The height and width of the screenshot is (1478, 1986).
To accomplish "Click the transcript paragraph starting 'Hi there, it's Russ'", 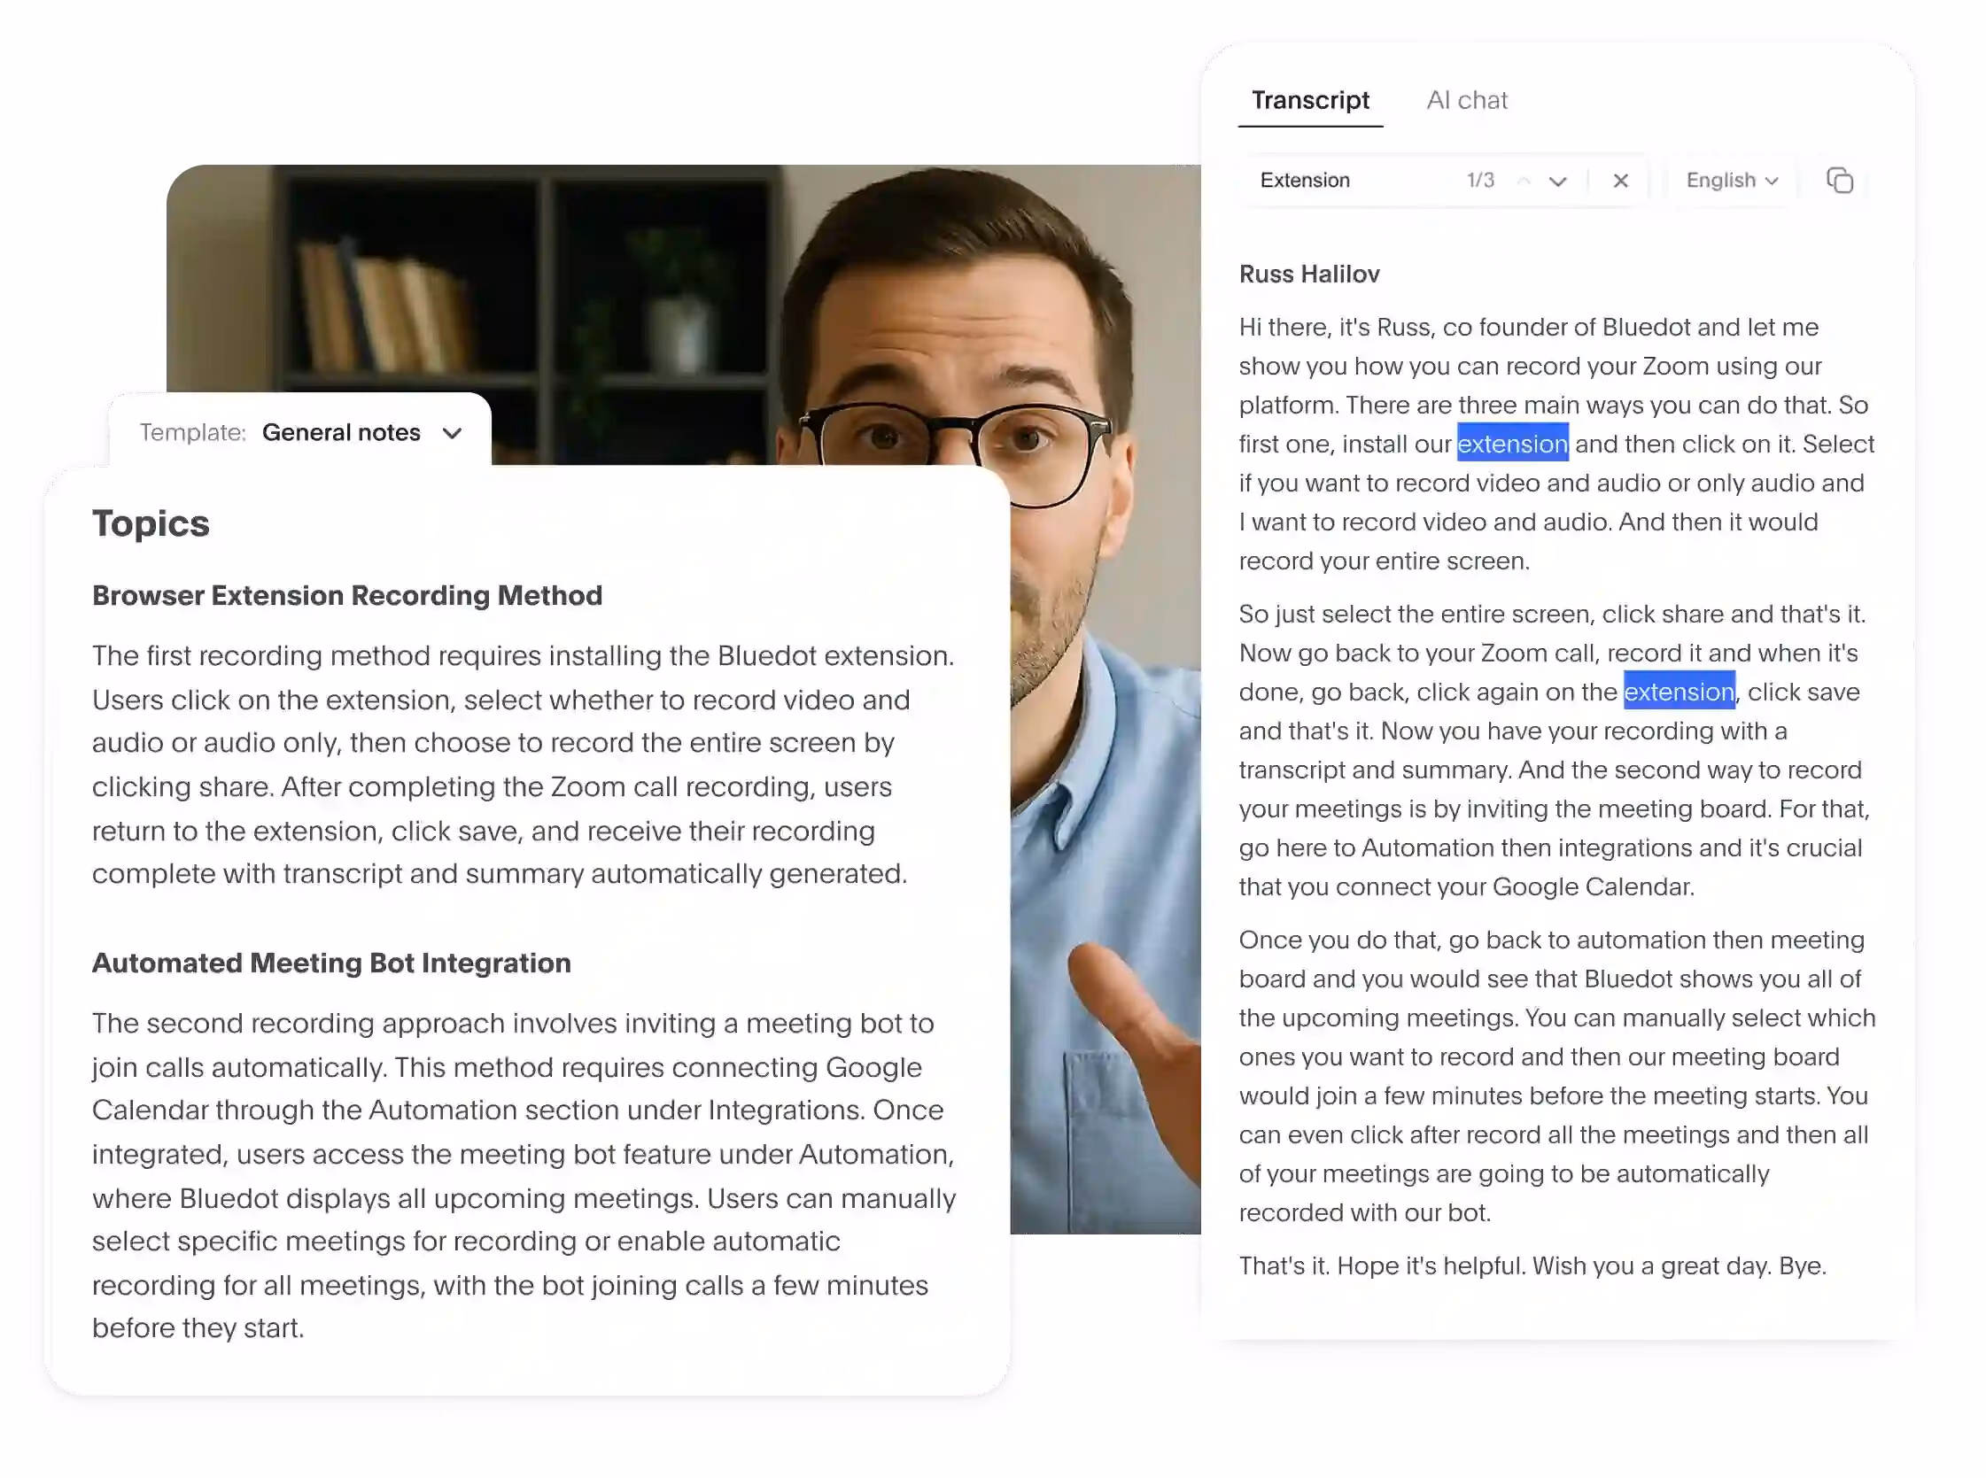I will (x=1556, y=444).
